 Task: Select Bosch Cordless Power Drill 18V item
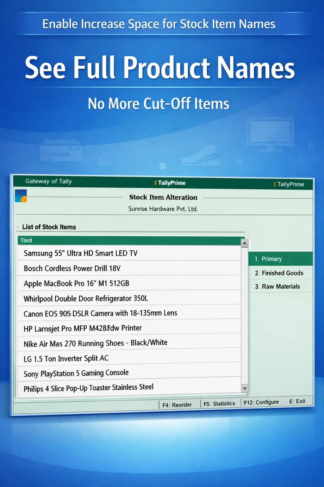point(72,268)
